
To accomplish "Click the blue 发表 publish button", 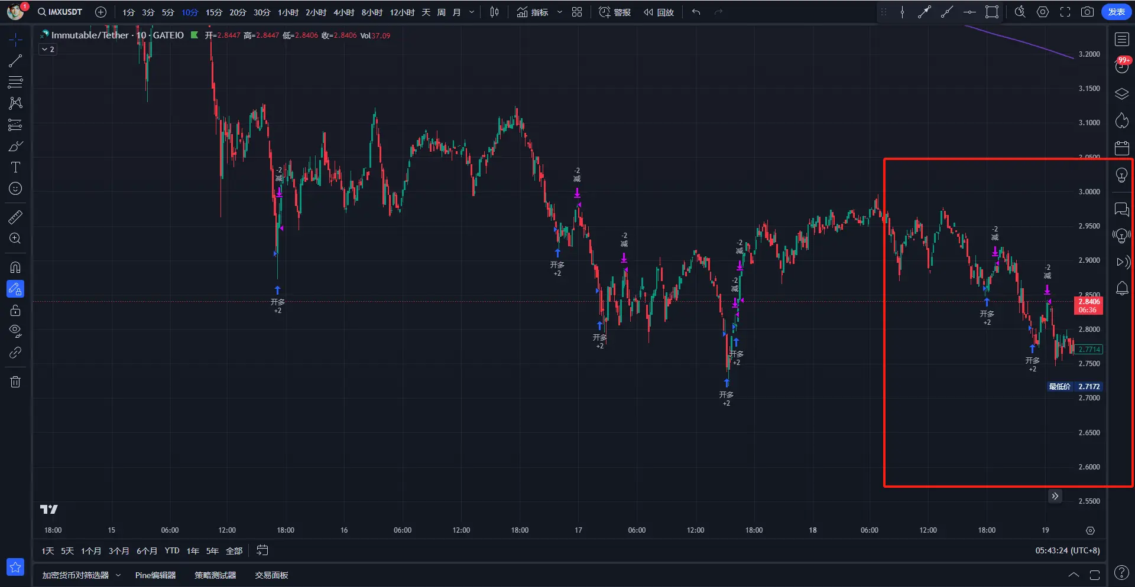I will tap(1116, 12).
